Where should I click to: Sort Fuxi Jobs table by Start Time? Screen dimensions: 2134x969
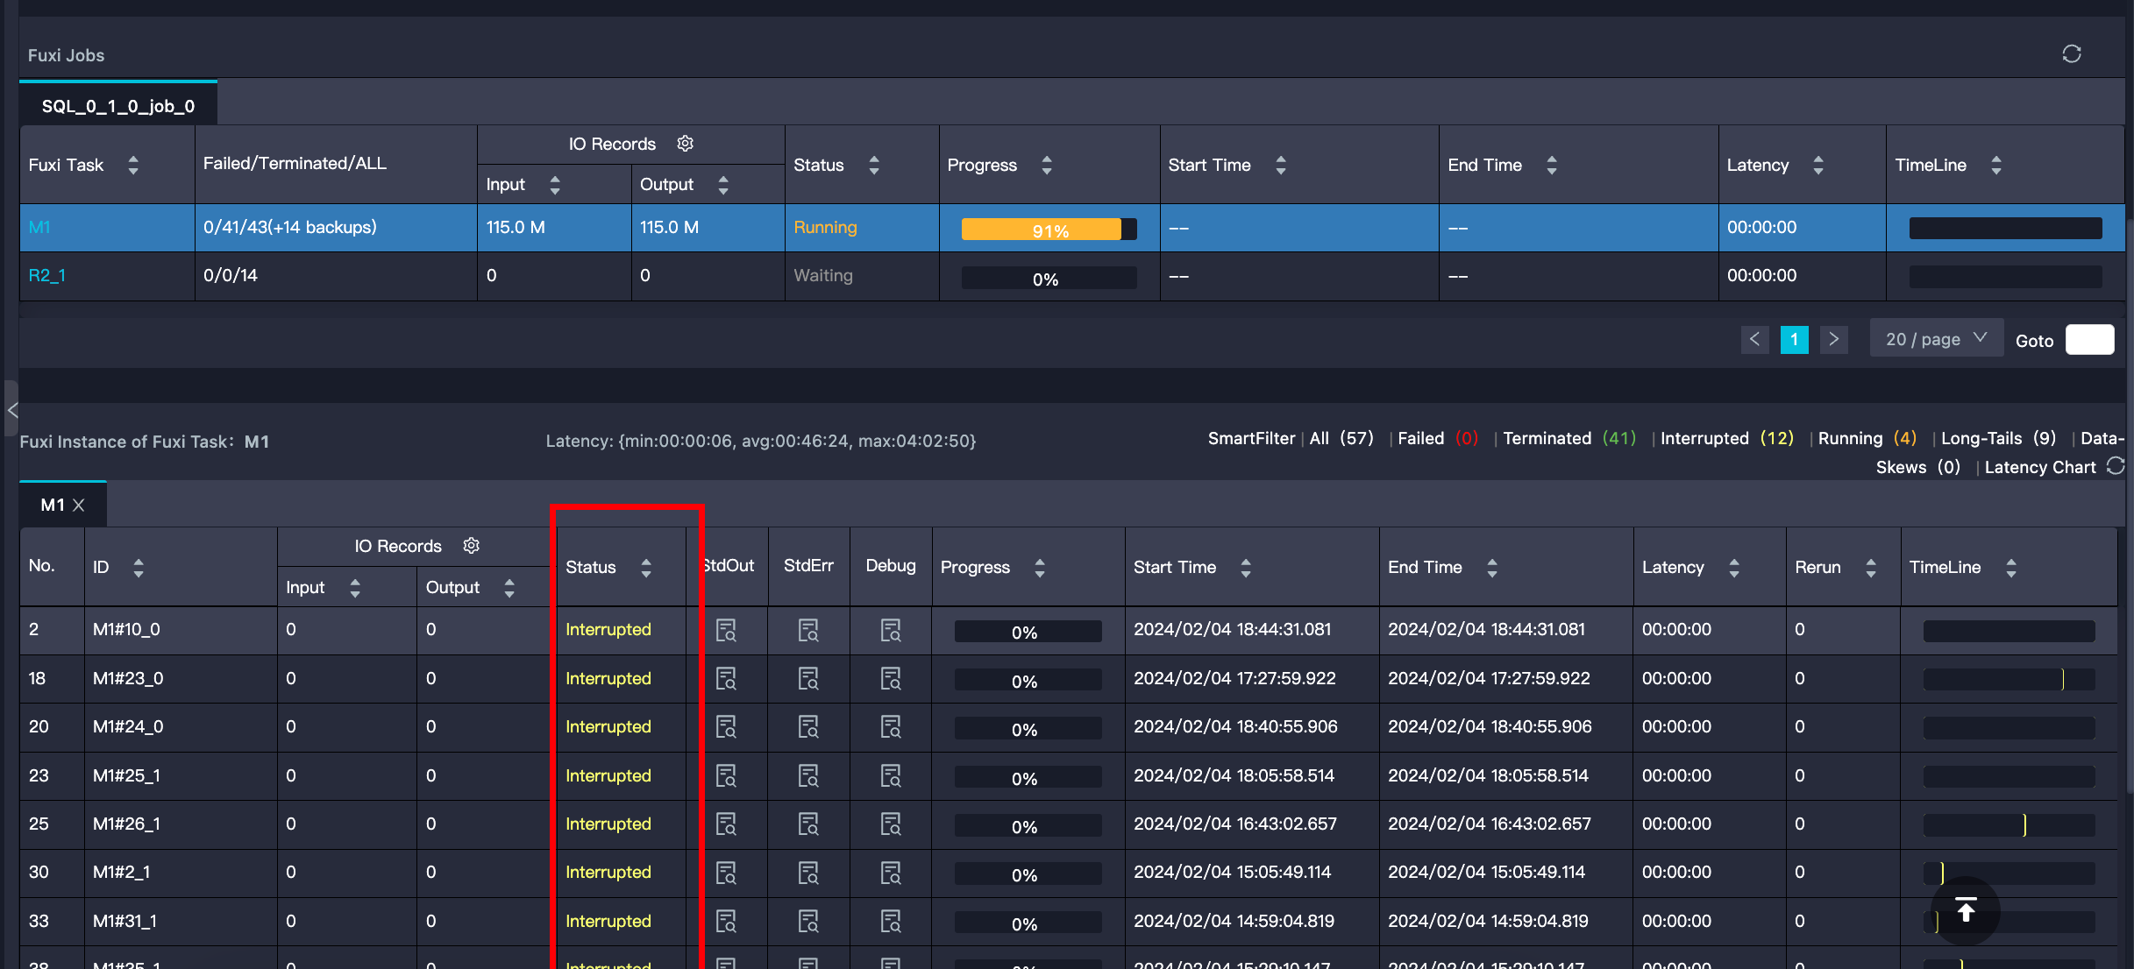click(1281, 165)
